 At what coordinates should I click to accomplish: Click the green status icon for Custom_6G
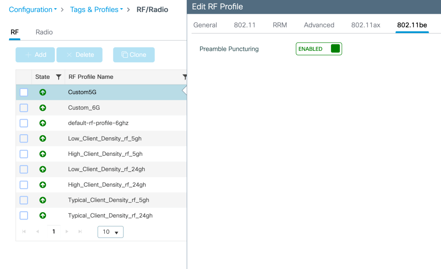tap(43, 108)
